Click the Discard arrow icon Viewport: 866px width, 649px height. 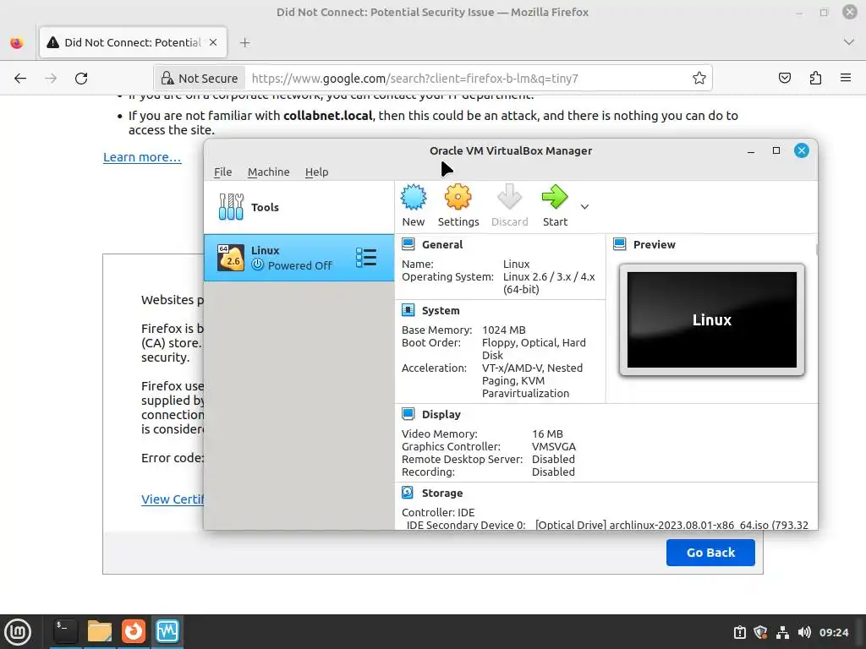(x=509, y=197)
